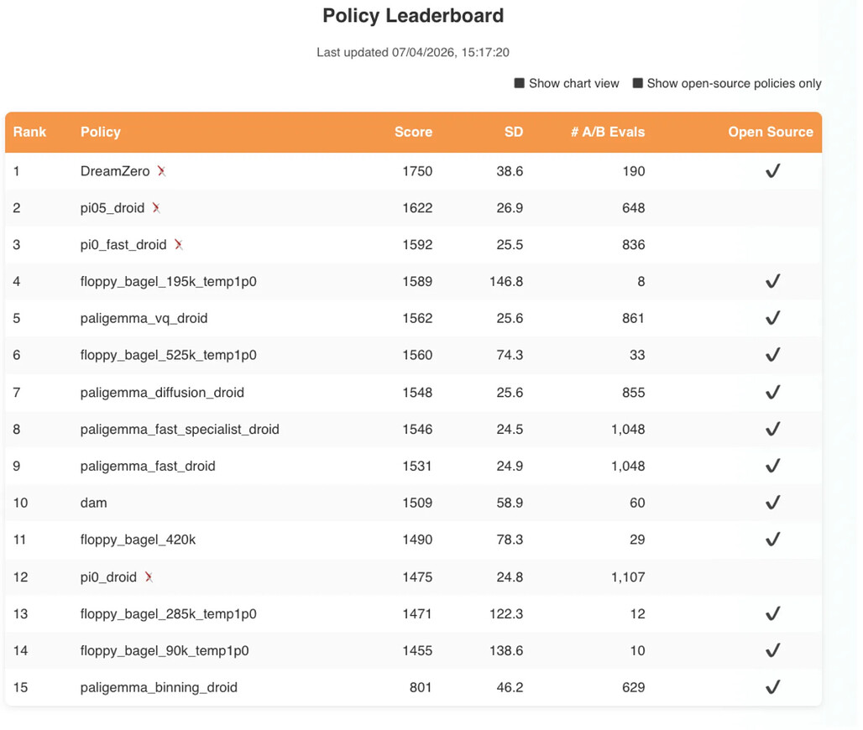The image size is (863, 730).
Task: Click the checkmark in floppy_bagel_195k_temp1p0 row
Action: [772, 281]
